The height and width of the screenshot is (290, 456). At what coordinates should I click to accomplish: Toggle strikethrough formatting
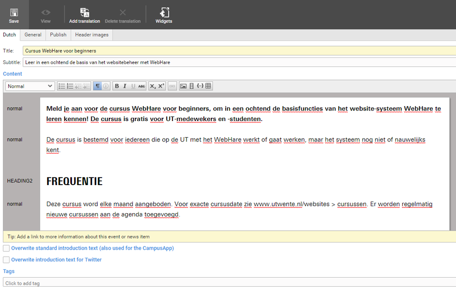coord(142,86)
